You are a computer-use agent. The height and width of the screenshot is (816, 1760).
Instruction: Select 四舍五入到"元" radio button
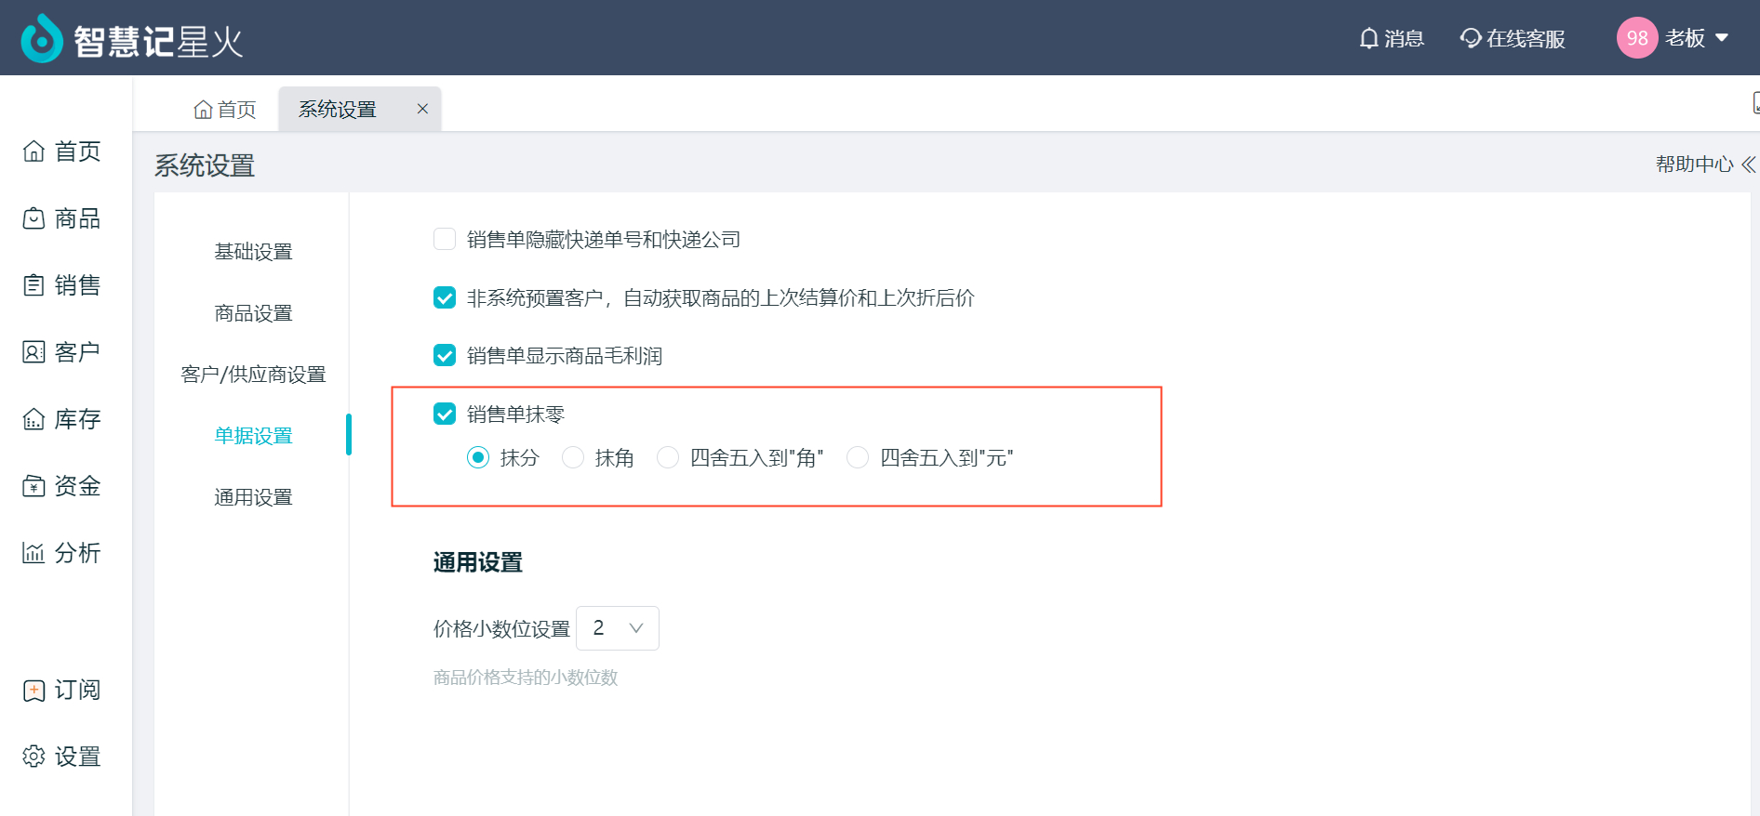858,457
